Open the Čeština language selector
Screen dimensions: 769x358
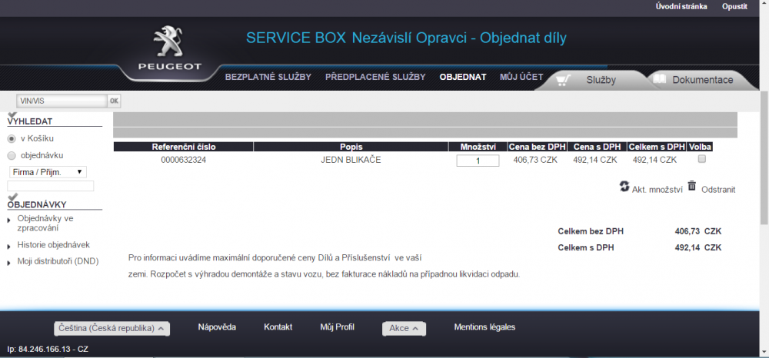[112, 328]
